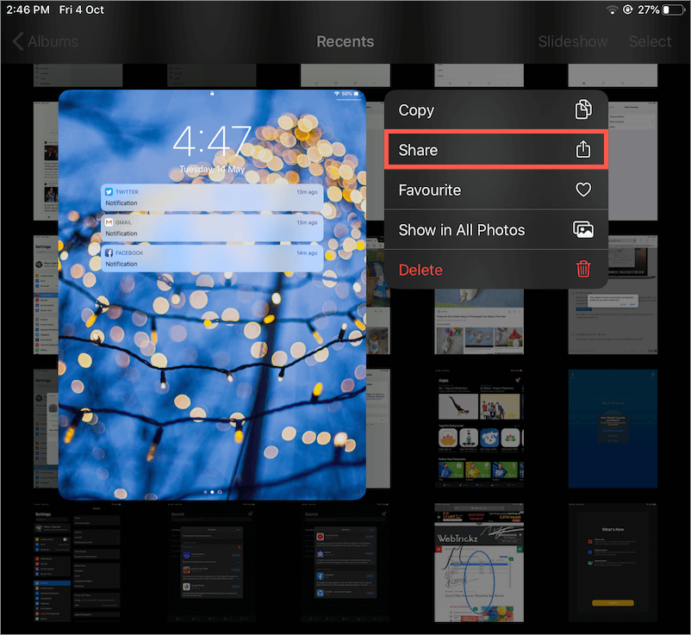Tap the Select button
The width and height of the screenshot is (691, 635).
click(x=650, y=41)
